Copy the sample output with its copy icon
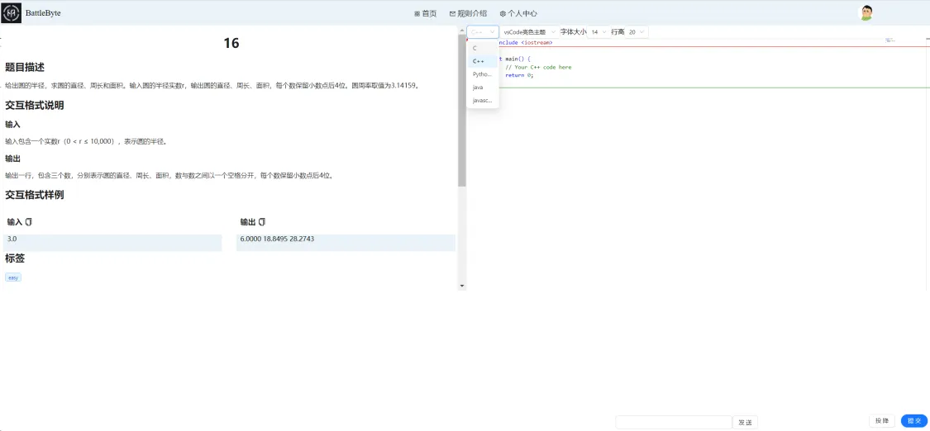 click(262, 222)
